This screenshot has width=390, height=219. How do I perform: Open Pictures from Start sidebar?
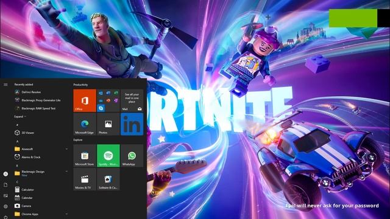click(x=5, y=196)
